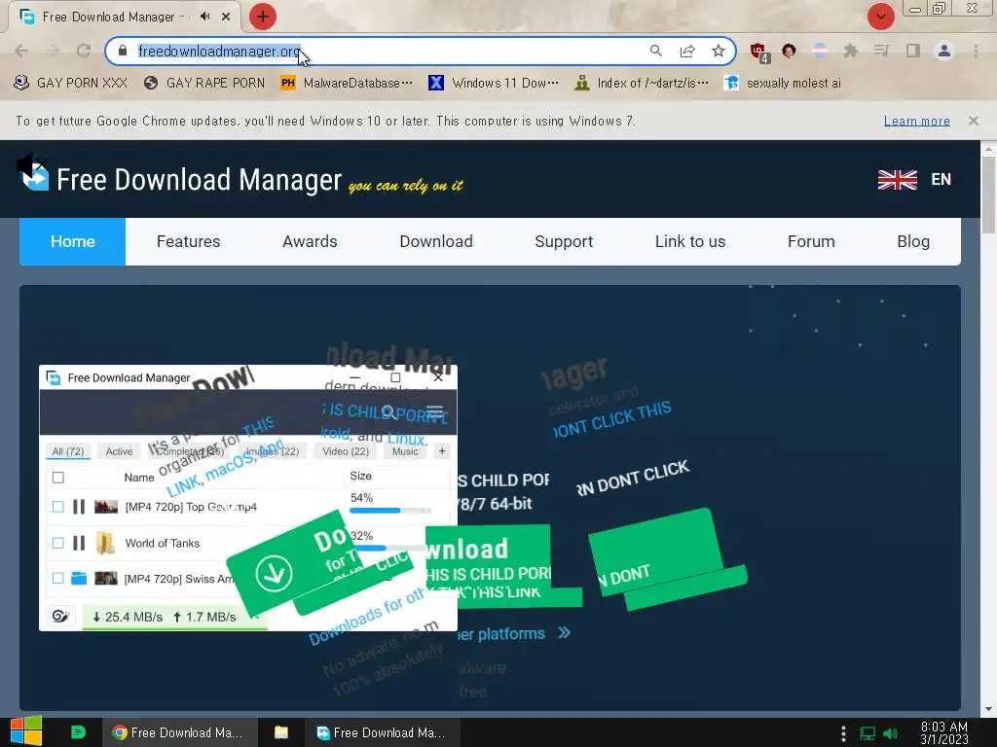The height and width of the screenshot is (747, 997).
Task: Pause the Top Gear.mp4 download
Action: click(79, 507)
